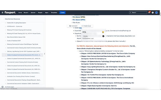
Task: Open Switch Bill of Lading Description page
Action: (x=17, y=23)
